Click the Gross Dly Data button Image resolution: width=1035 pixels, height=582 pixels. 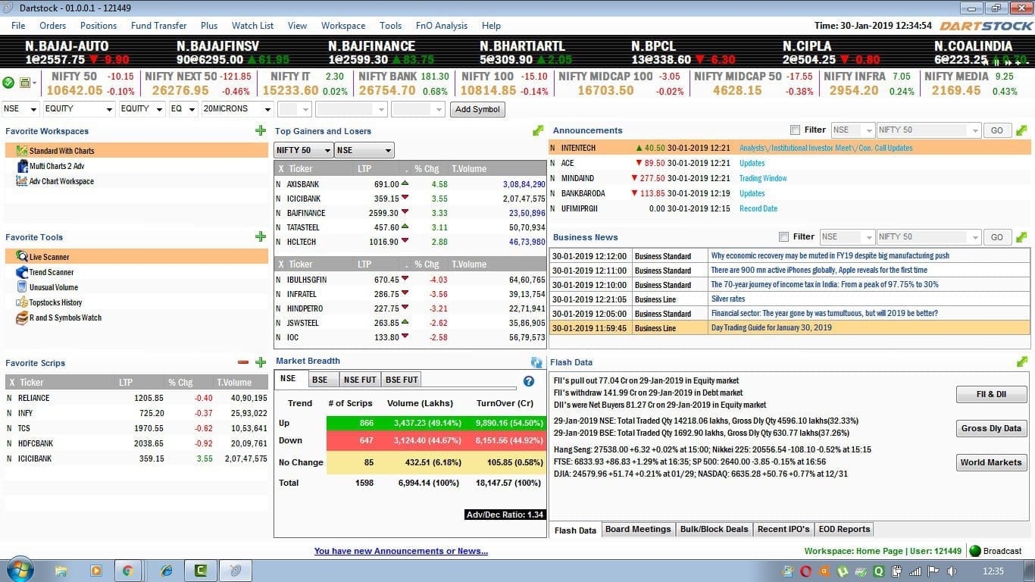(991, 428)
